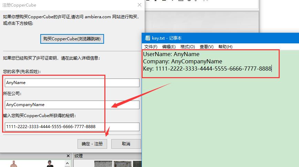Select the first gray stone texture thumbnail
The image size is (299, 167).
[x=103, y=164]
